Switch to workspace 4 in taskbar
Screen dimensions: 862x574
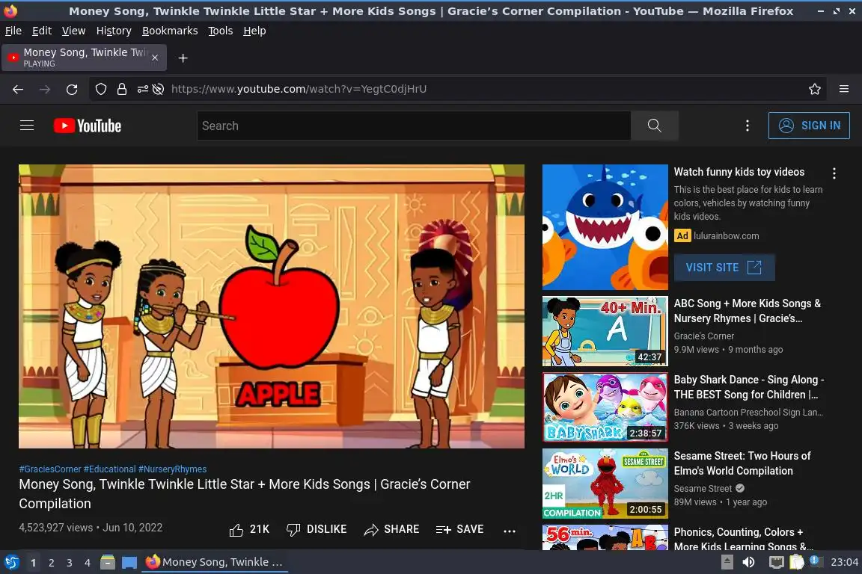[x=88, y=563]
